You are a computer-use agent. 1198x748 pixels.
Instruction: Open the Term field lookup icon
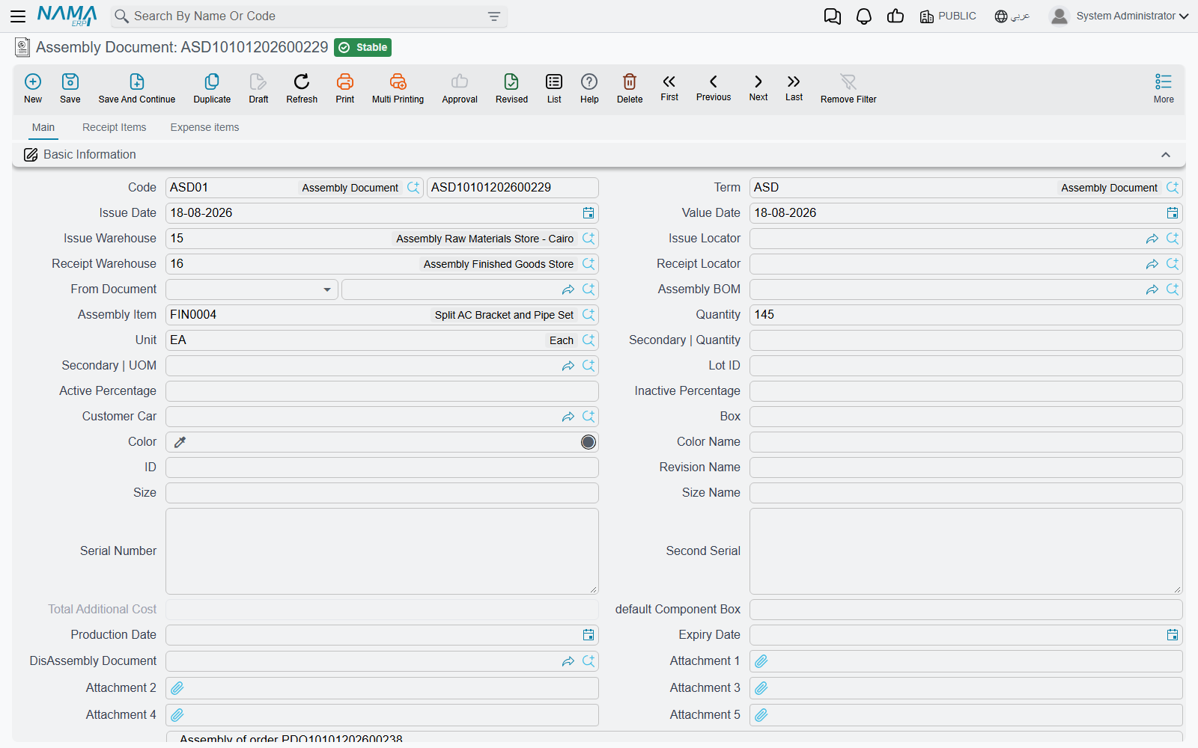[x=1173, y=188]
